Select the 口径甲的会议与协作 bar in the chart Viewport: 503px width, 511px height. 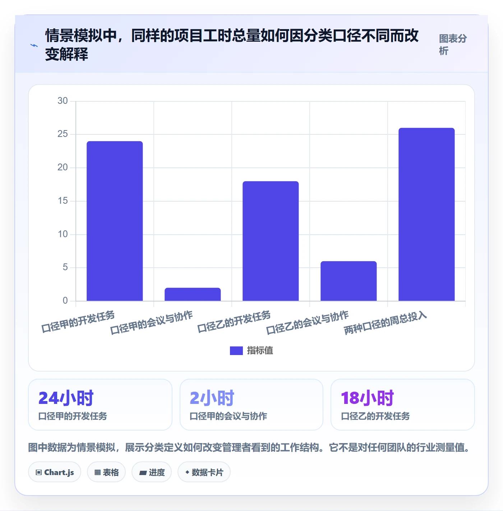click(x=193, y=294)
